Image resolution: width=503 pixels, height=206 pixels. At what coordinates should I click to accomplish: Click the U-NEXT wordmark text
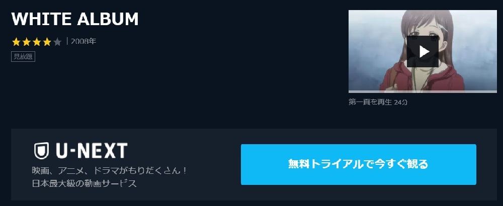(x=92, y=151)
